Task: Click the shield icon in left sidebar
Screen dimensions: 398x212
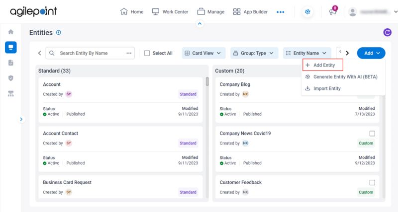Action: click(10, 78)
